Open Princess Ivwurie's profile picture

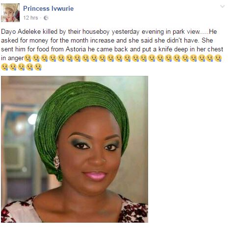[x=10, y=13]
